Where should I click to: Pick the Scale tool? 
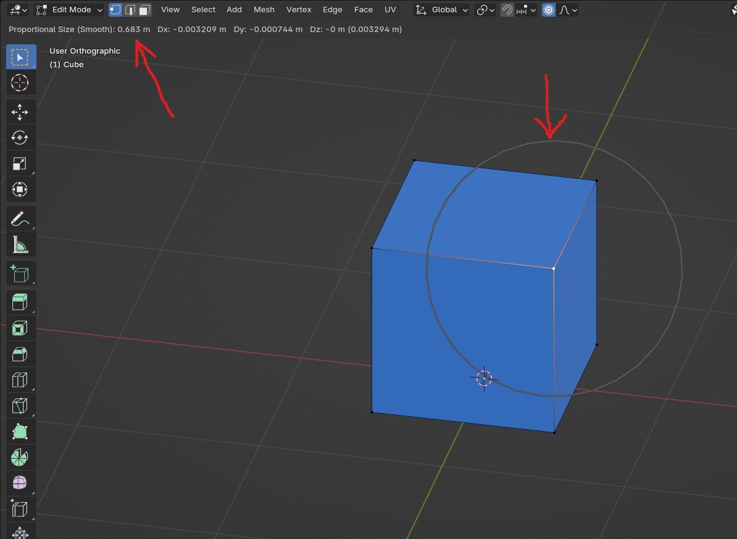[x=21, y=163]
